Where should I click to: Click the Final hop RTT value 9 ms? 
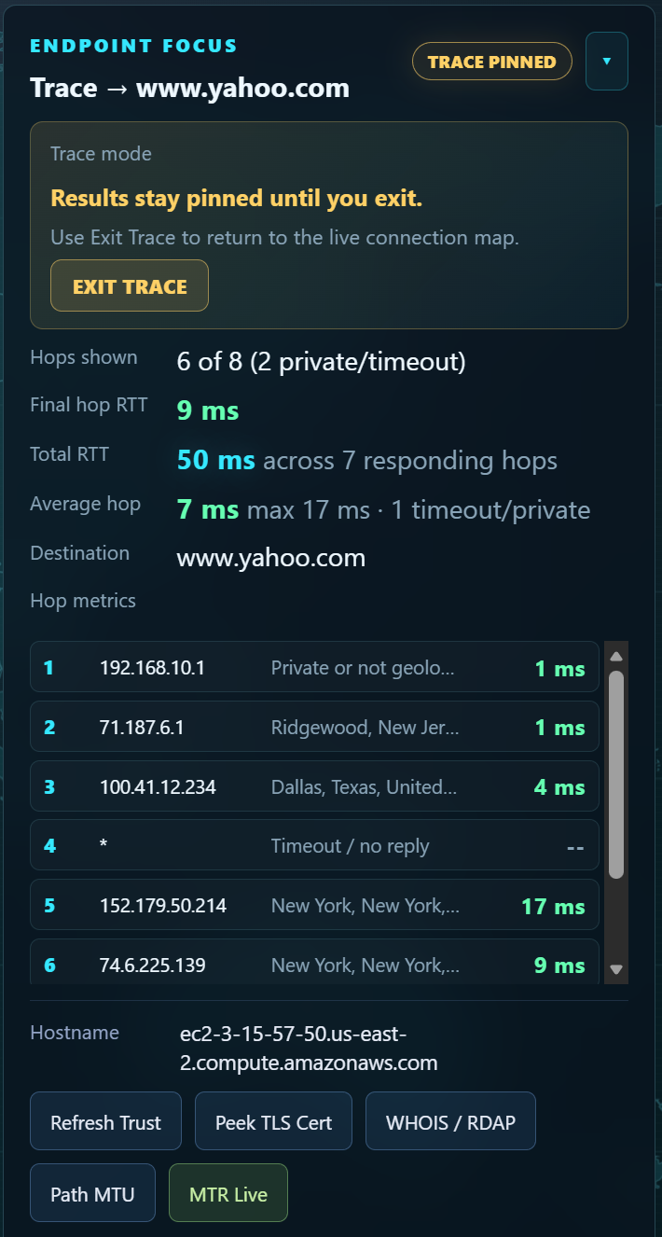208,410
